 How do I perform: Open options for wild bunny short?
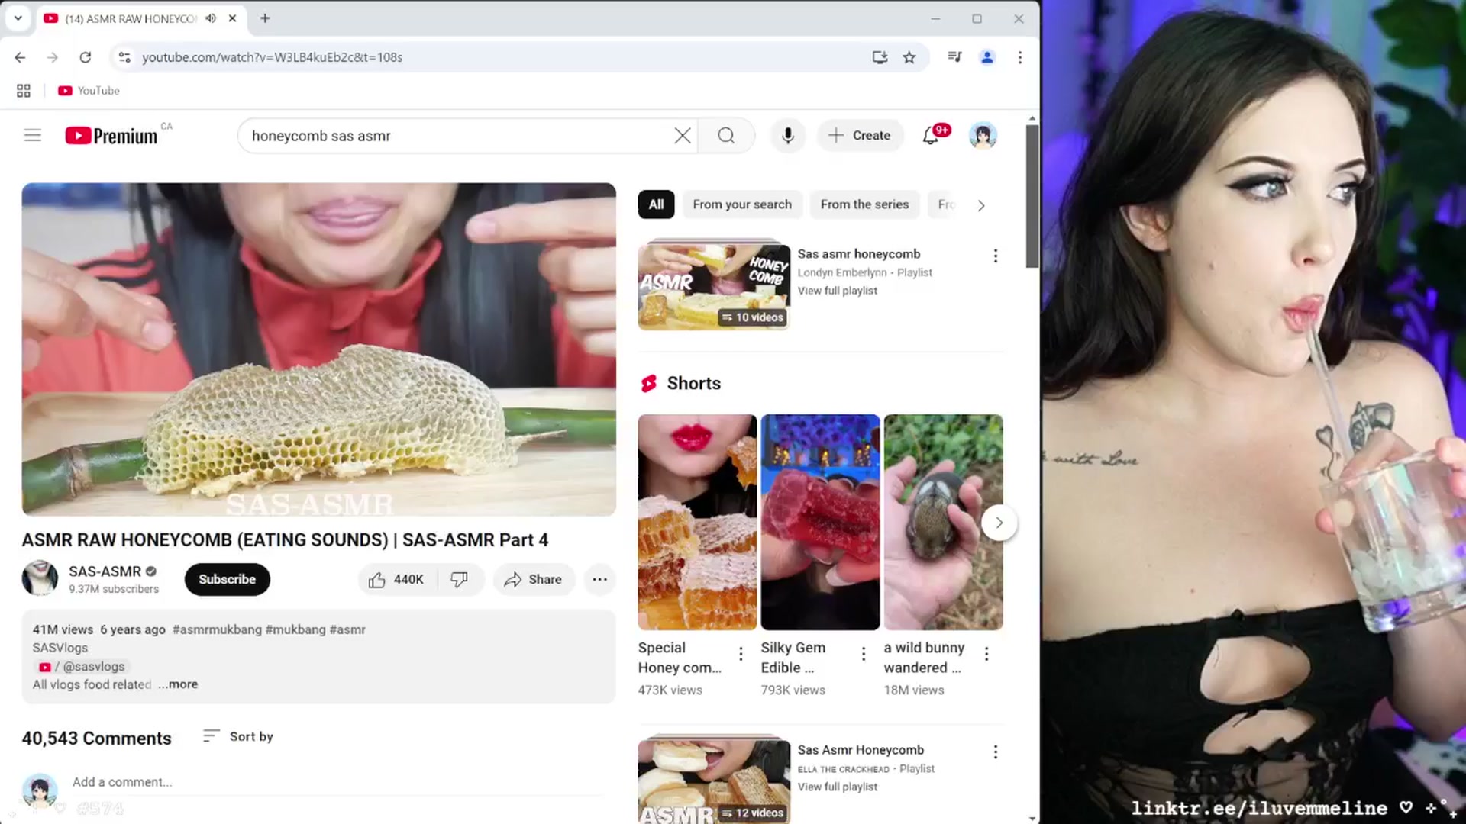(986, 654)
